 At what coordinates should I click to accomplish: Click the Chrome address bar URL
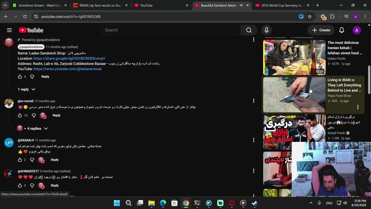click(x=71, y=17)
